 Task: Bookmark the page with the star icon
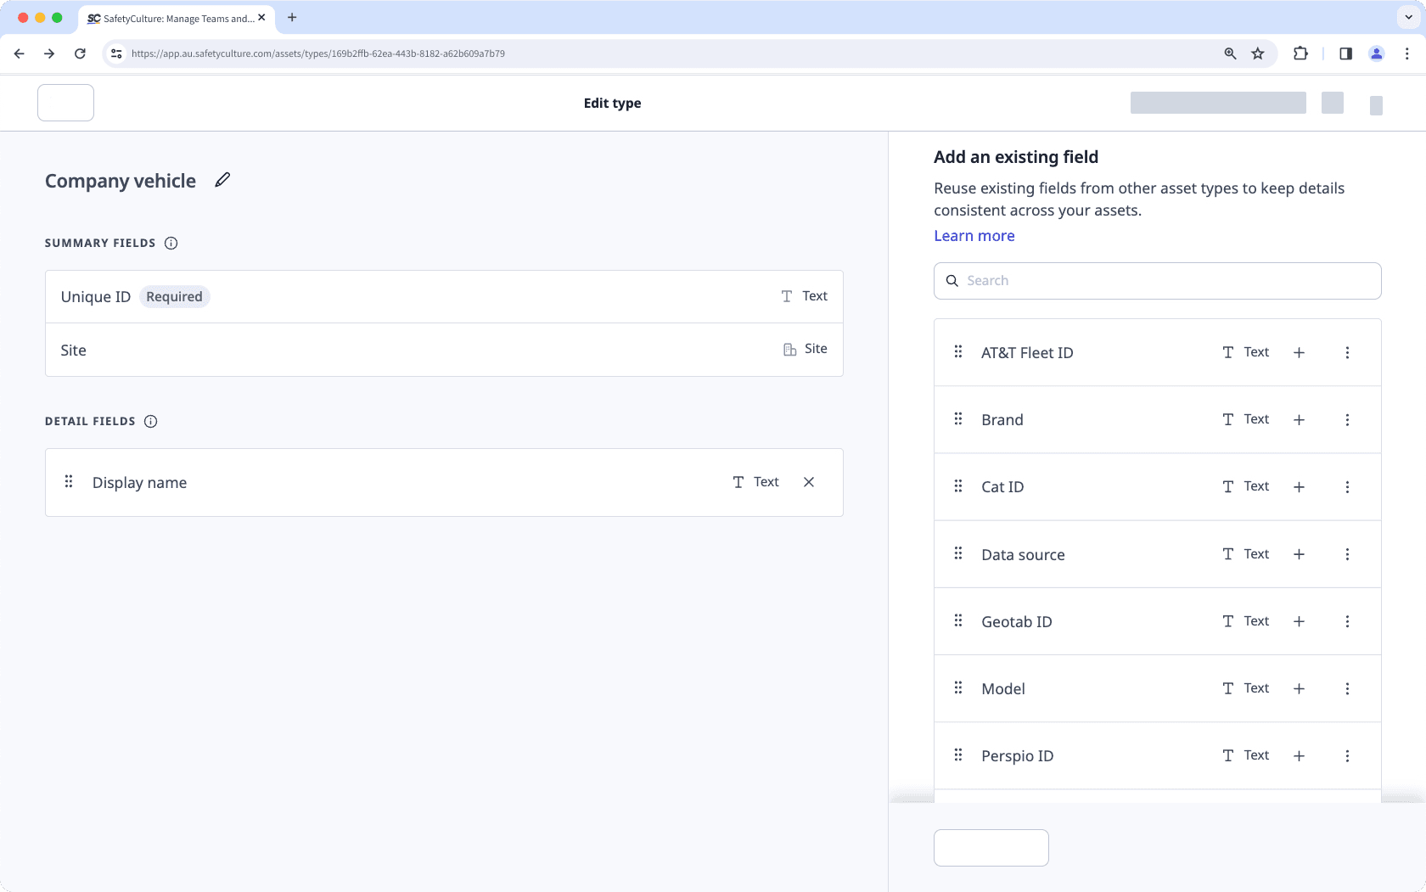pos(1257,53)
